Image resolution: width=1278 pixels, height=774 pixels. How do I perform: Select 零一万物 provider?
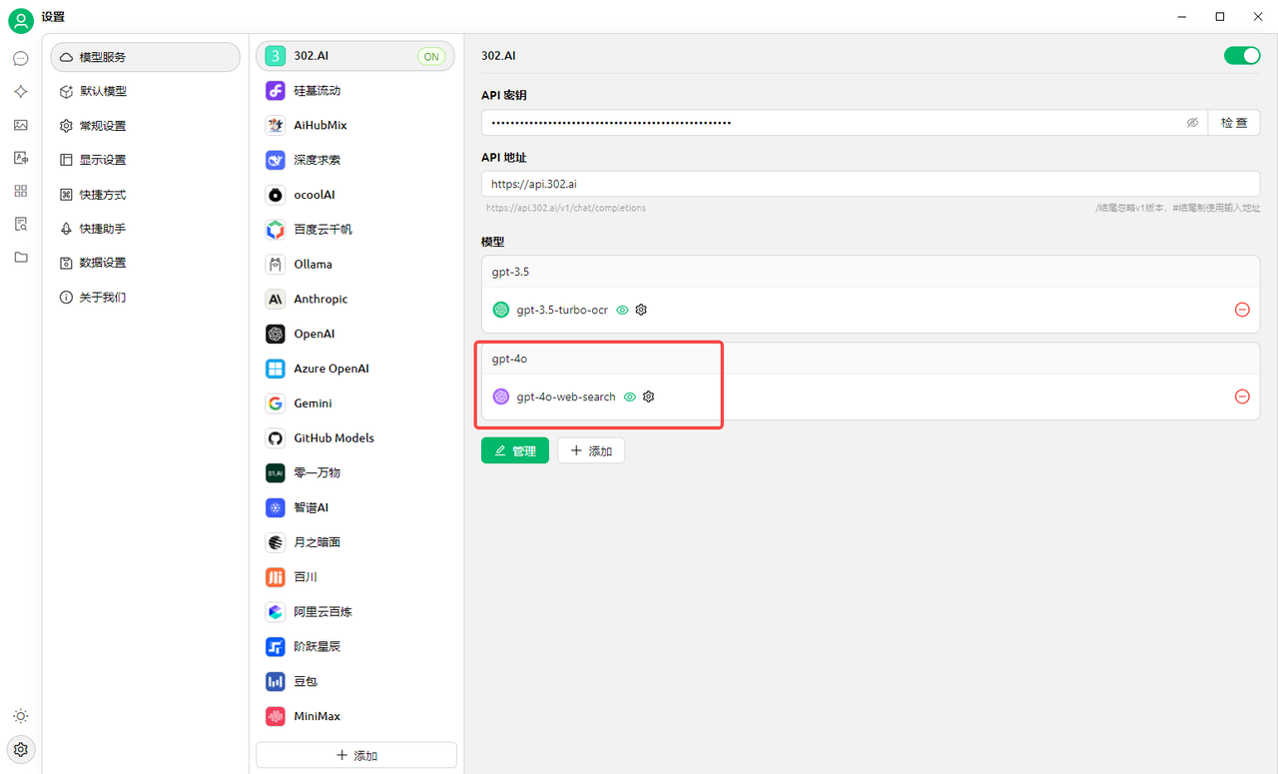(355, 472)
